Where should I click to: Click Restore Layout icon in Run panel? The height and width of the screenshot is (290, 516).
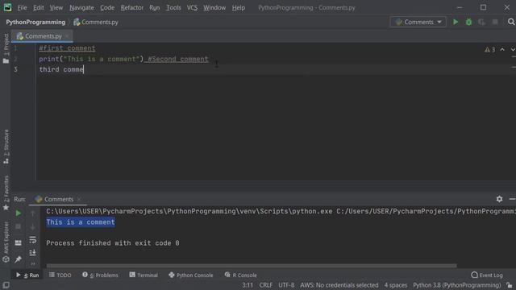[19, 242]
